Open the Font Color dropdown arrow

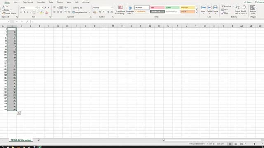click(x=49, y=12)
